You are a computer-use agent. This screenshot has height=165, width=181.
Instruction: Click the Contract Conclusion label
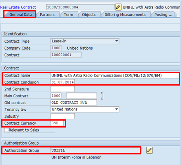point(22,82)
